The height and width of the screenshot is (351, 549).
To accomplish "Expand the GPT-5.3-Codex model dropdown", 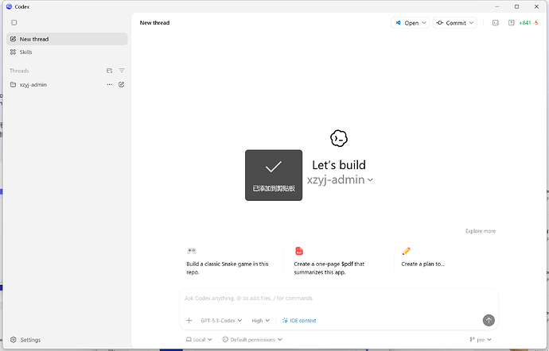I will pos(221,320).
